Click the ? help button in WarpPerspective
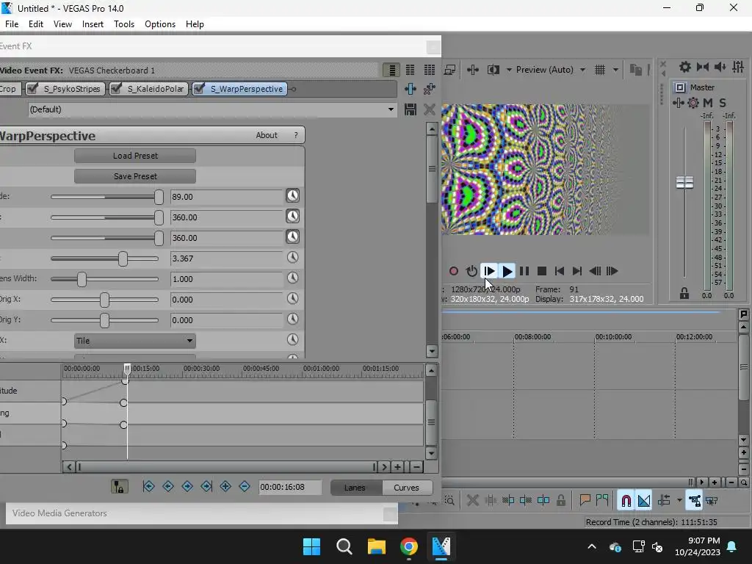The image size is (752, 564). [x=296, y=135]
